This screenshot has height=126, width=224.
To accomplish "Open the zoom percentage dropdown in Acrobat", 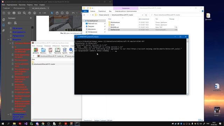I will (x=77, y=13).
